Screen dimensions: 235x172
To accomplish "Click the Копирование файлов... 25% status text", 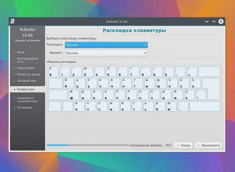I will 151,145.
